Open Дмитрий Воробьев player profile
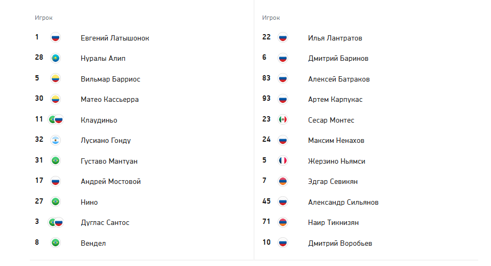The image size is (491, 266). [340, 243]
